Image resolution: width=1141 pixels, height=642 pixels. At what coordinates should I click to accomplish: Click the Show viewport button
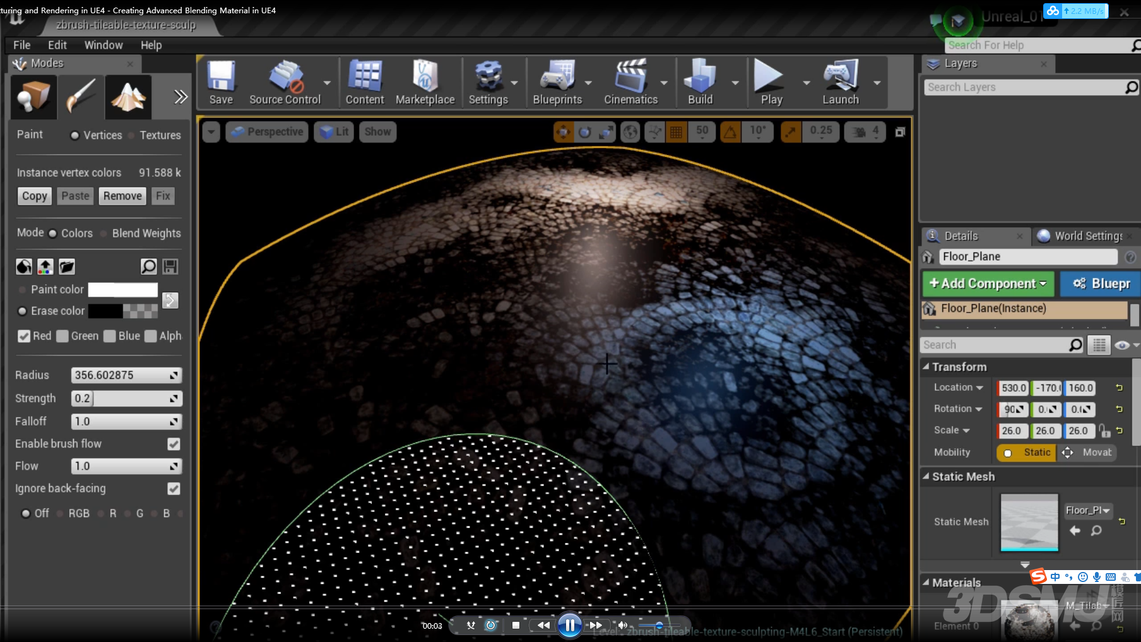(377, 132)
